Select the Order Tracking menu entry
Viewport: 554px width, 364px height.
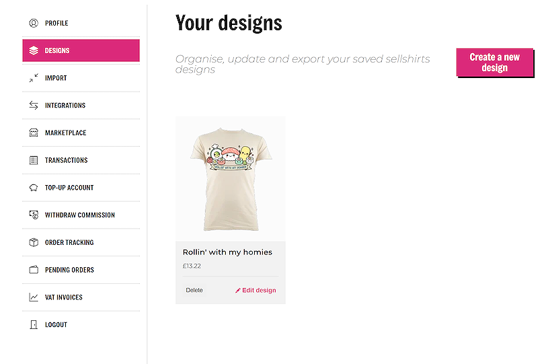69,243
